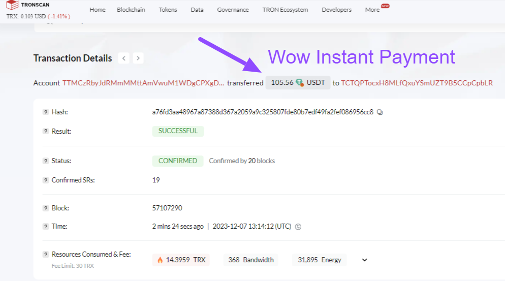Select the transaction hash text
The height and width of the screenshot is (281, 505).
(263, 112)
